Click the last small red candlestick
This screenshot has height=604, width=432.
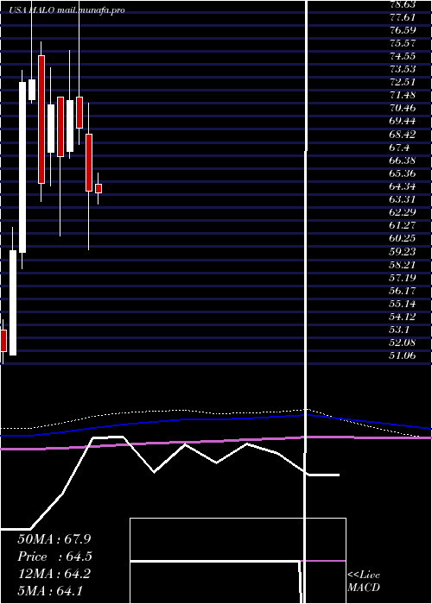98,188
